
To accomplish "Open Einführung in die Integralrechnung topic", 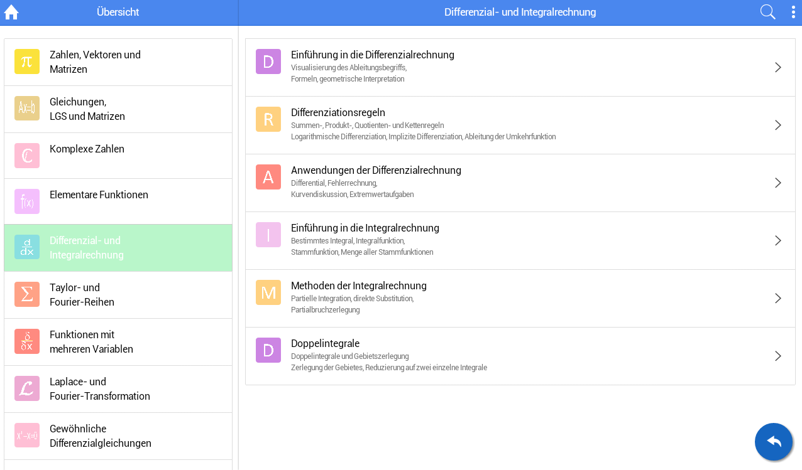I will point(365,228).
